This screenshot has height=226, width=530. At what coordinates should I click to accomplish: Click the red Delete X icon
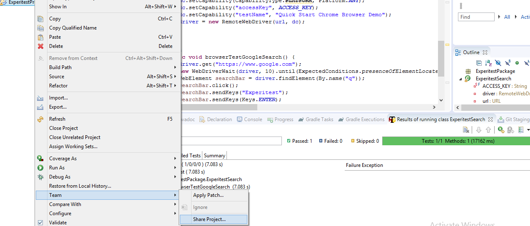coord(40,46)
